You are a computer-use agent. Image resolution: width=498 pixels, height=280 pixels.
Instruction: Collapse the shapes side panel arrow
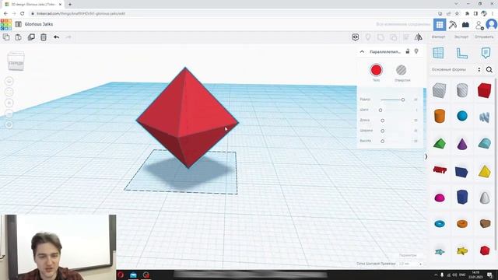coord(426,156)
